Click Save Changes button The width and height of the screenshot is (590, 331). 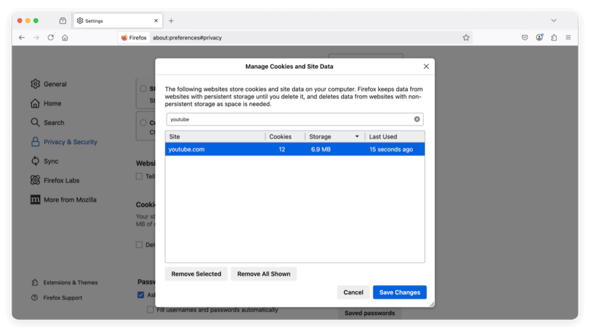click(x=399, y=292)
